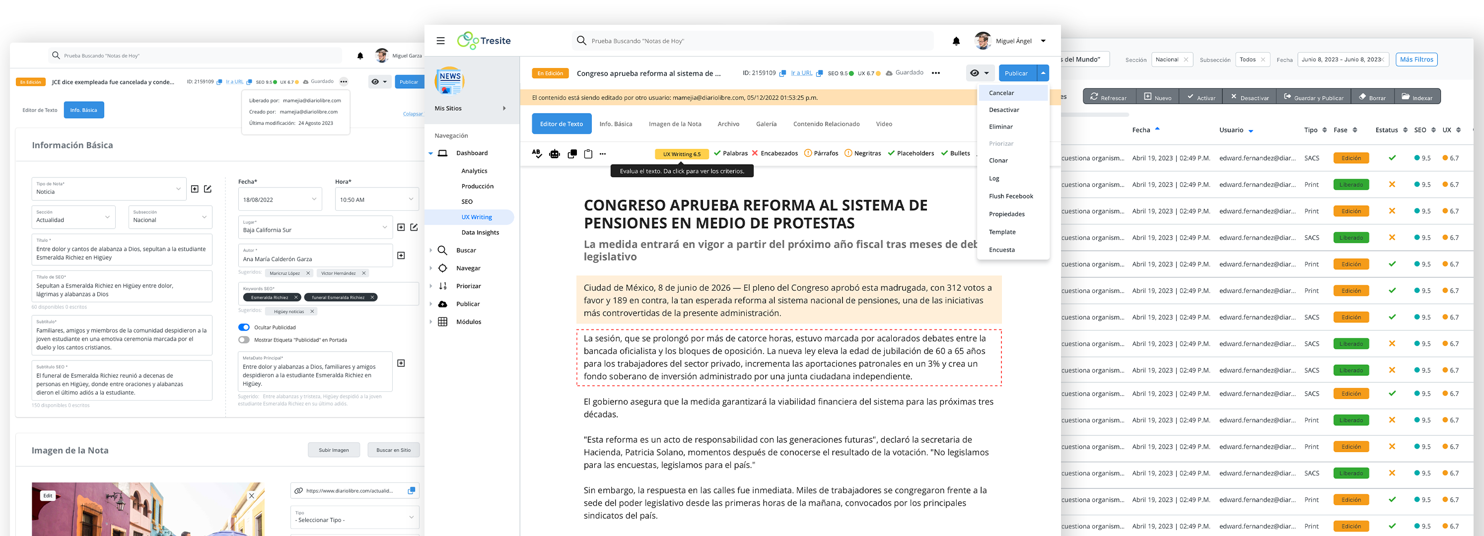
Task: Open the Miguel Ángel user dropdown
Action: pyautogui.click(x=1043, y=41)
